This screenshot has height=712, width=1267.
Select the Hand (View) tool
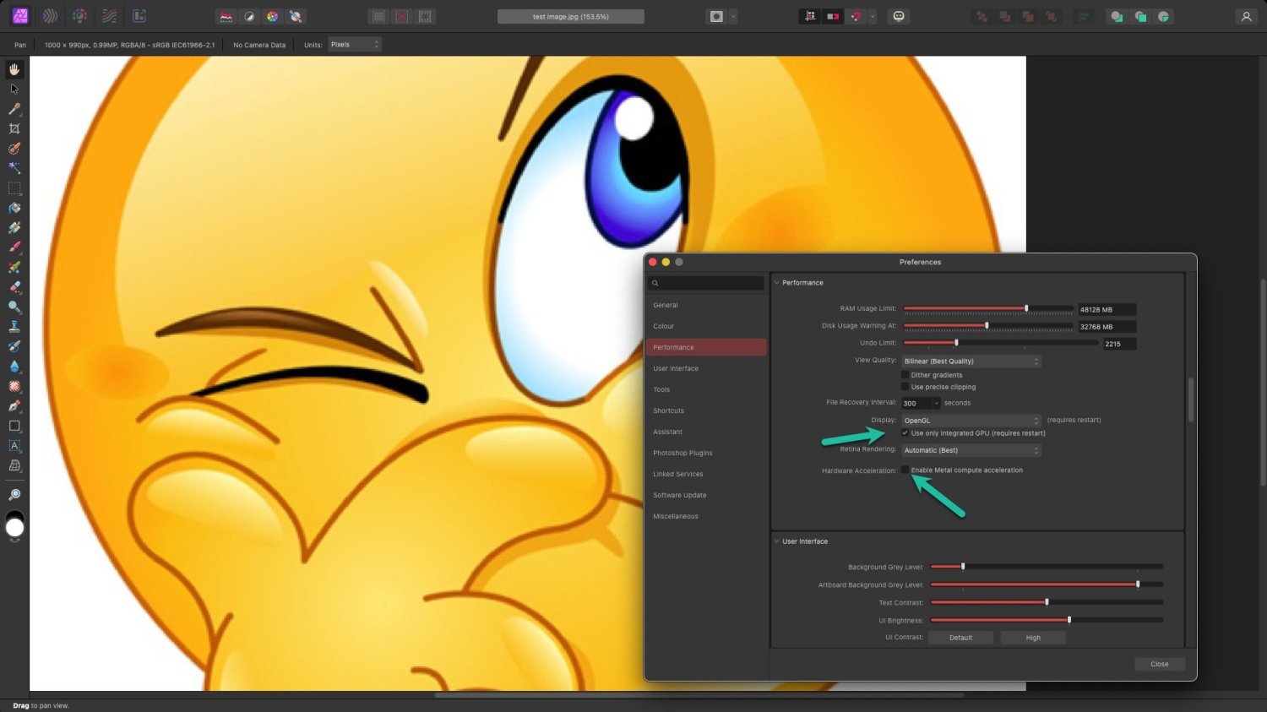click(x=14, y=69)
